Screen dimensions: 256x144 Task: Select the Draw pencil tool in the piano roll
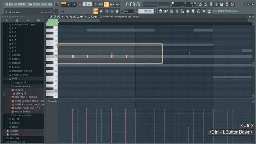(x=67, y=16)
